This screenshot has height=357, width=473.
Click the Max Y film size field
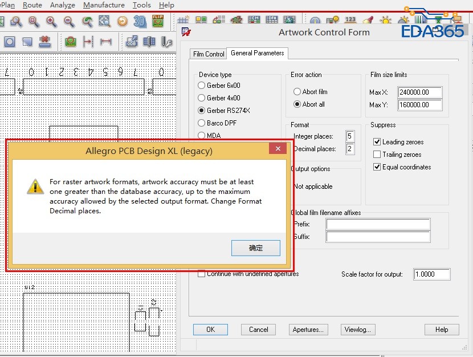[419, 105]
